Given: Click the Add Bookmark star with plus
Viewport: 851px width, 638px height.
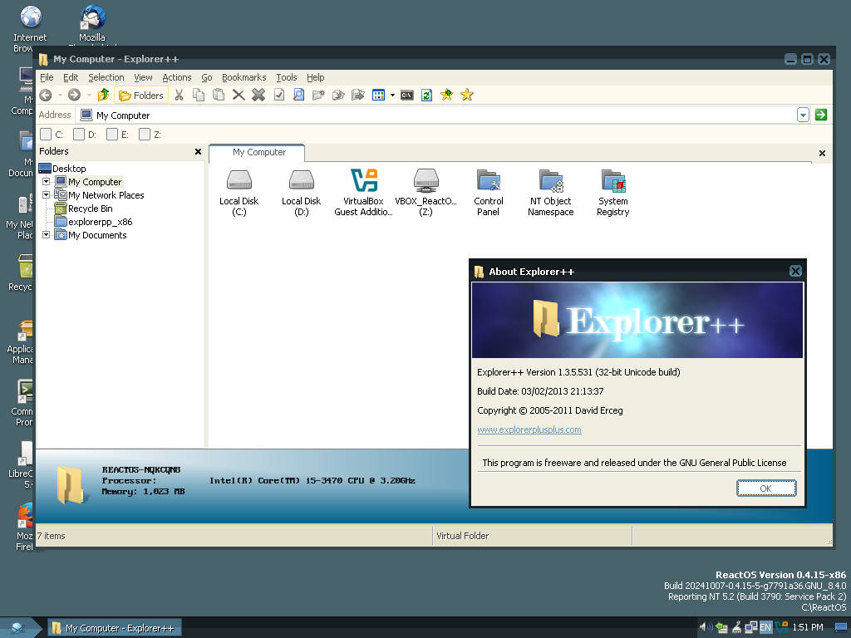Looking at the screenshot, I should [446, 95].
